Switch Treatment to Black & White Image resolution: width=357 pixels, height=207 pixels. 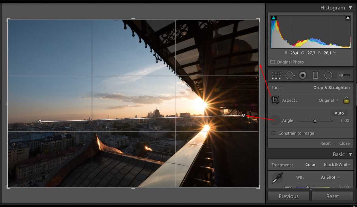coord(337,165)
